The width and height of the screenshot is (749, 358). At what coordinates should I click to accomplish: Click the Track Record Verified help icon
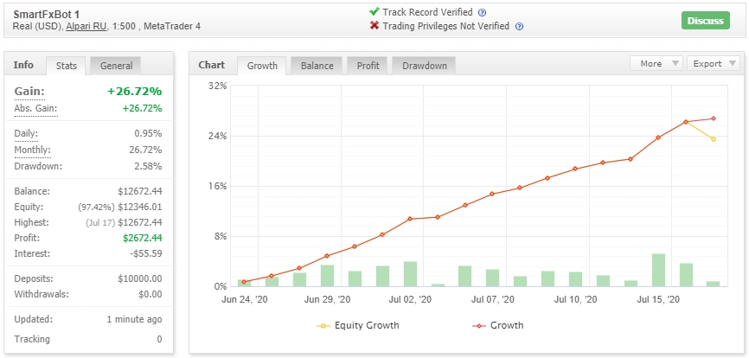(x=482, y=13)
